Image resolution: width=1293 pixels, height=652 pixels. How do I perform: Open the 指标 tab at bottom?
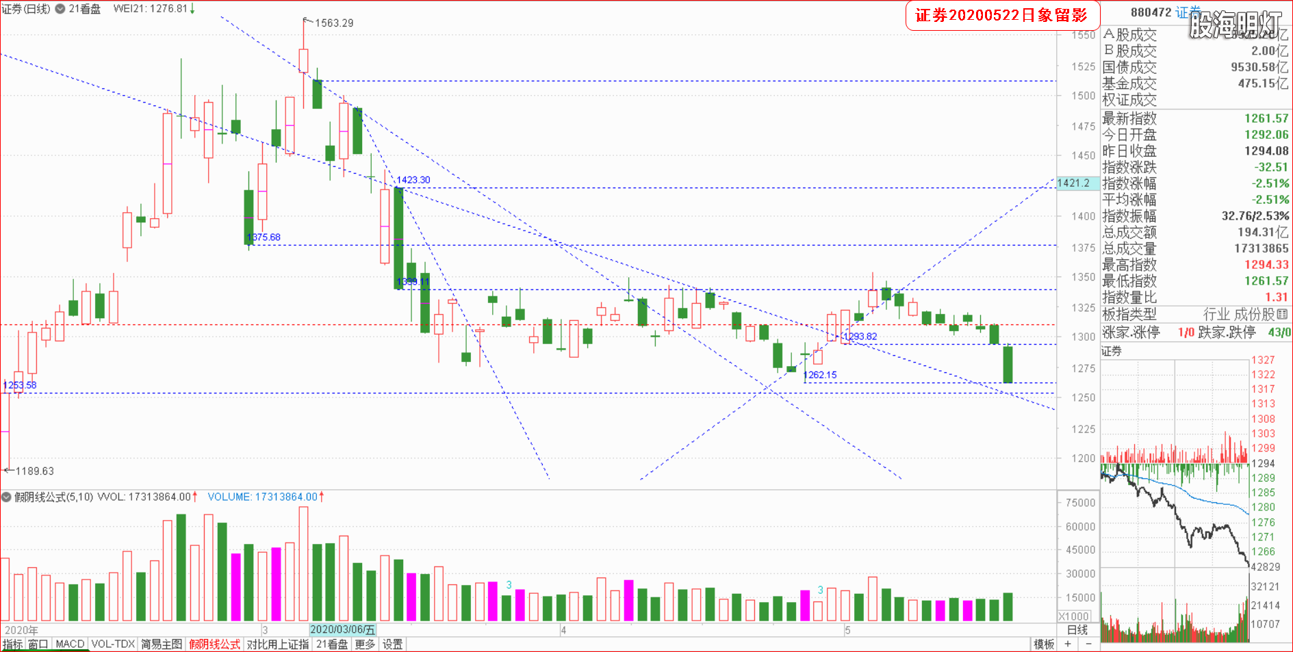coord(12,644)
